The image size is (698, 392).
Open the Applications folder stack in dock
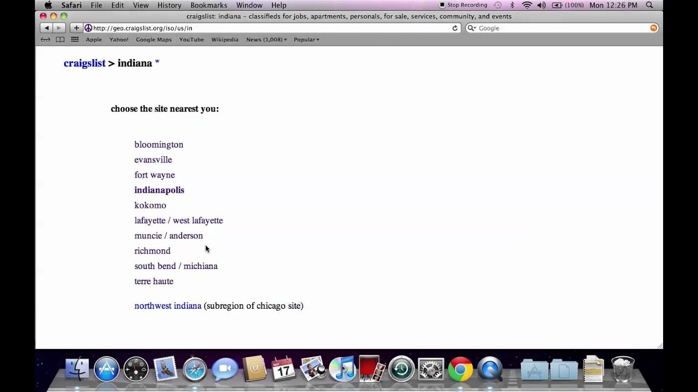click(x=534, y=370)
